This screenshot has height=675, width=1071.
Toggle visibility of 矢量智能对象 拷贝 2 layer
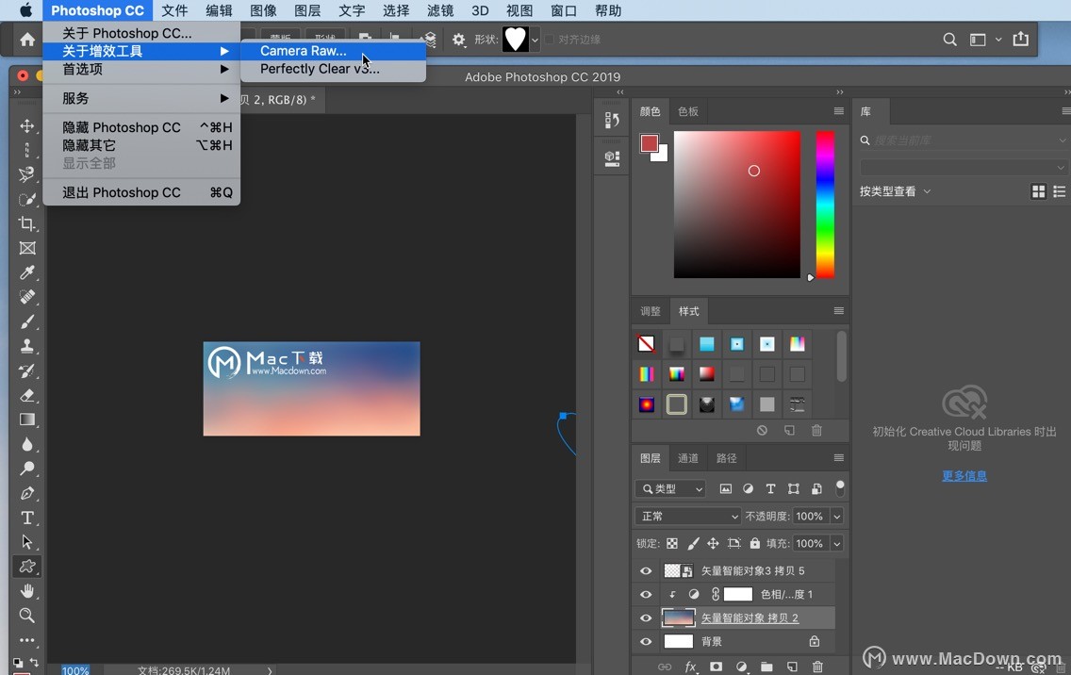(646, 618)
